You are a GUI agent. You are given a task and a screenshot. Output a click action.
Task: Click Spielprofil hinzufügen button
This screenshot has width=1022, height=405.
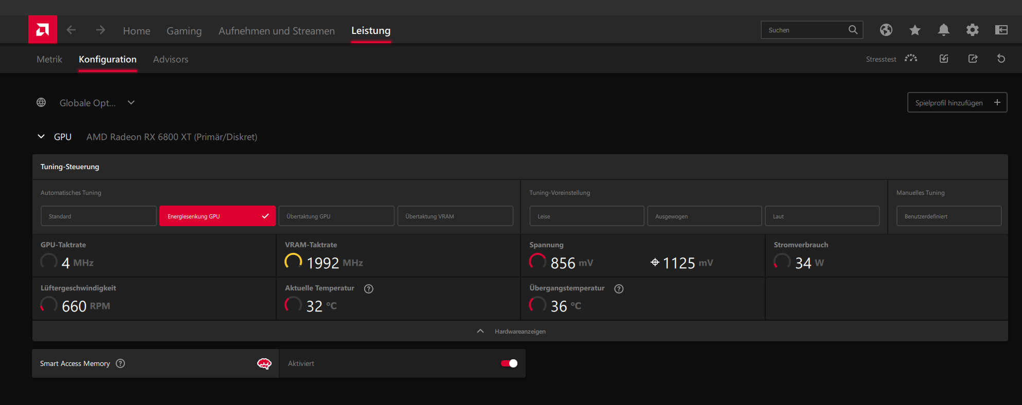coord(957,102)
